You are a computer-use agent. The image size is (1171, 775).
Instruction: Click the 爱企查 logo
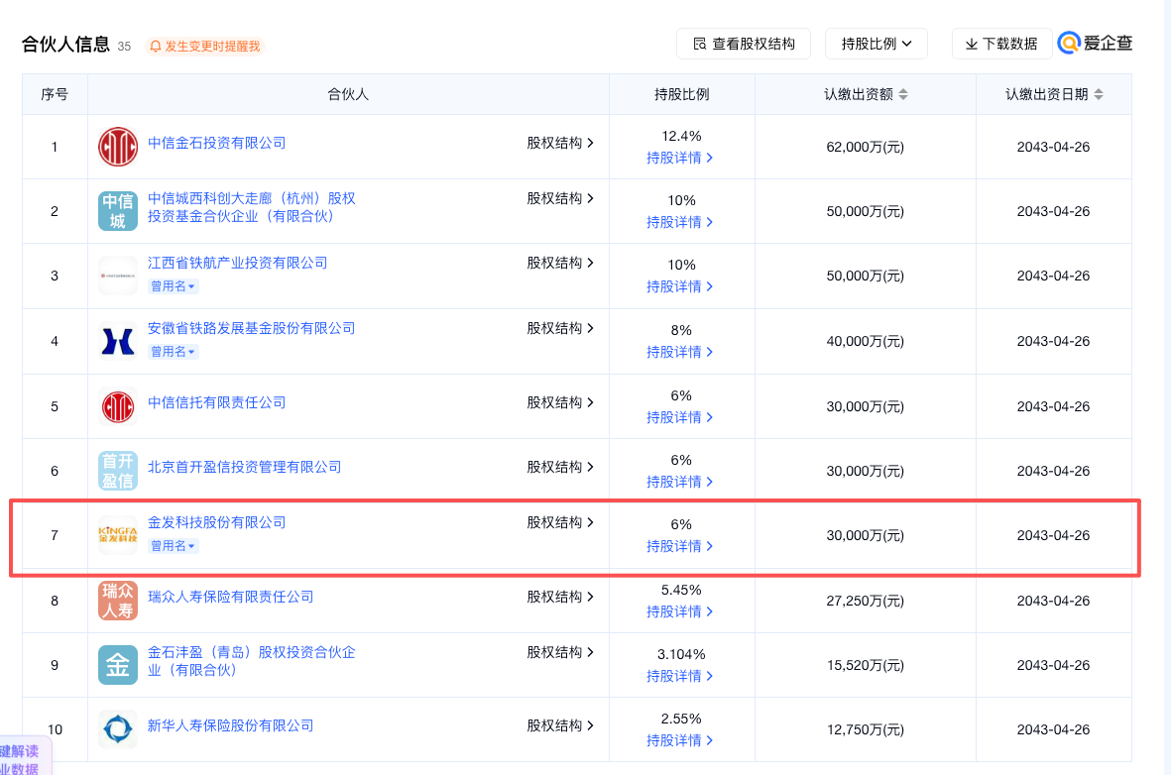pyautogui.click(x=1096, y=44)
